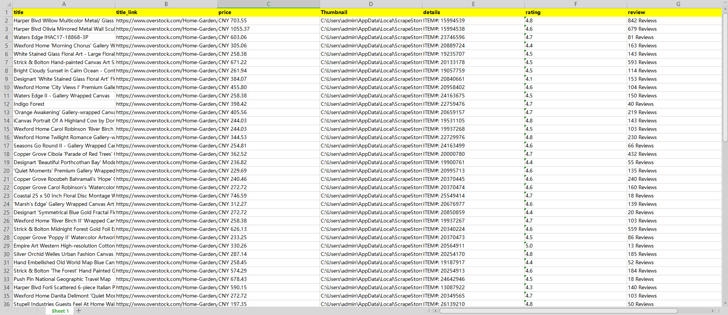Select column A header
This screenshot has height=315, width=728.
tap(64, 4)
